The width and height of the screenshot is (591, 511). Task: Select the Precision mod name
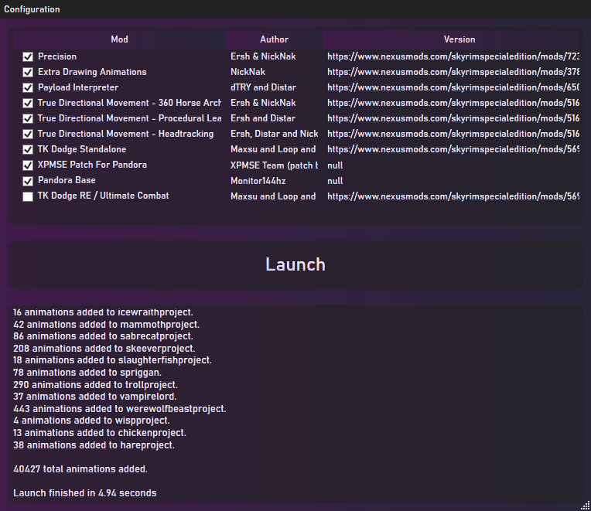pyautogui.click(x=57, y=56)
